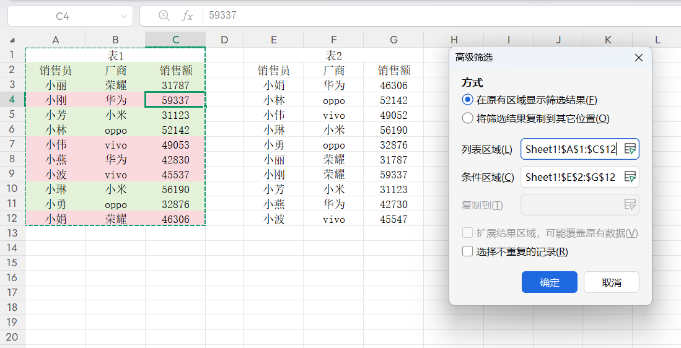Image resolution: width=681 pixels, height=348 pixels.
Task: Click cell G12 with value 45547
Action: point(393,219)
